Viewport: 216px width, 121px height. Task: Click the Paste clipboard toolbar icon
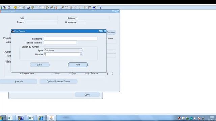coord(47,7)
